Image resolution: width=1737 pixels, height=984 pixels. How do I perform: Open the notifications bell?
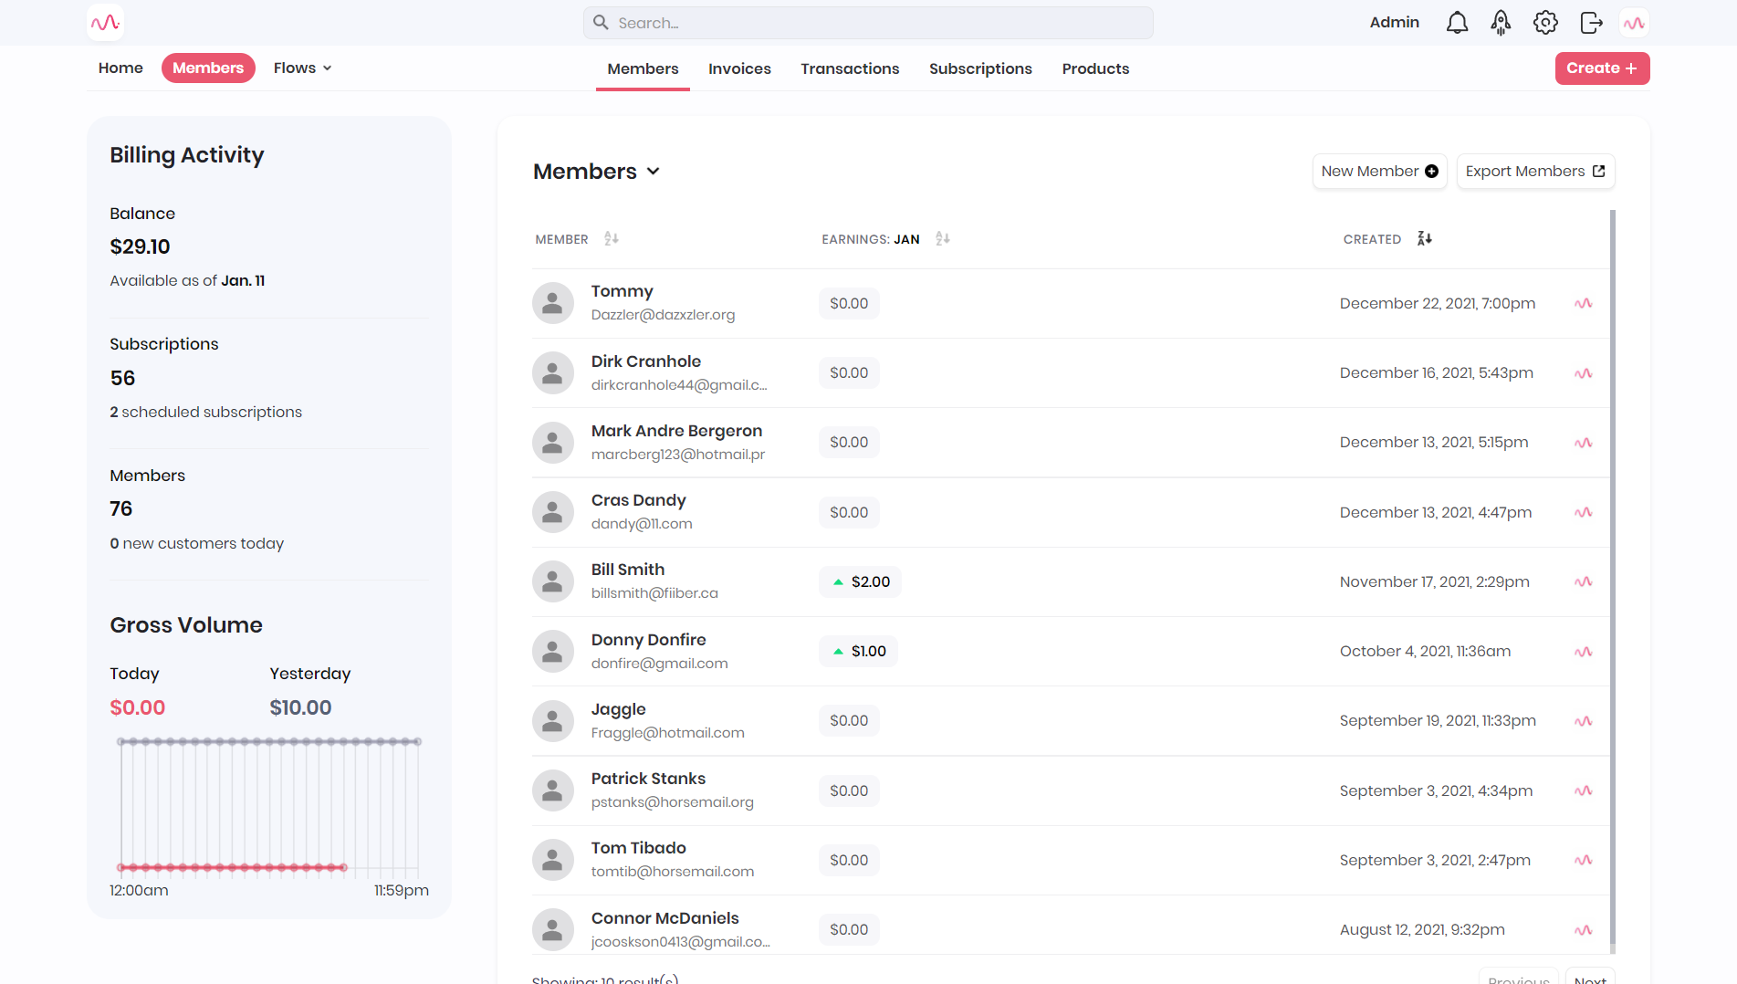[1457, 23]
